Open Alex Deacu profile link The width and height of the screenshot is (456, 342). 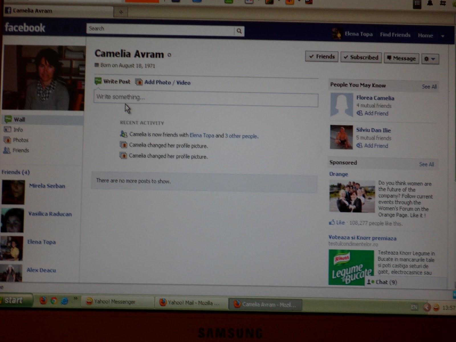click(x=41, y=270)
